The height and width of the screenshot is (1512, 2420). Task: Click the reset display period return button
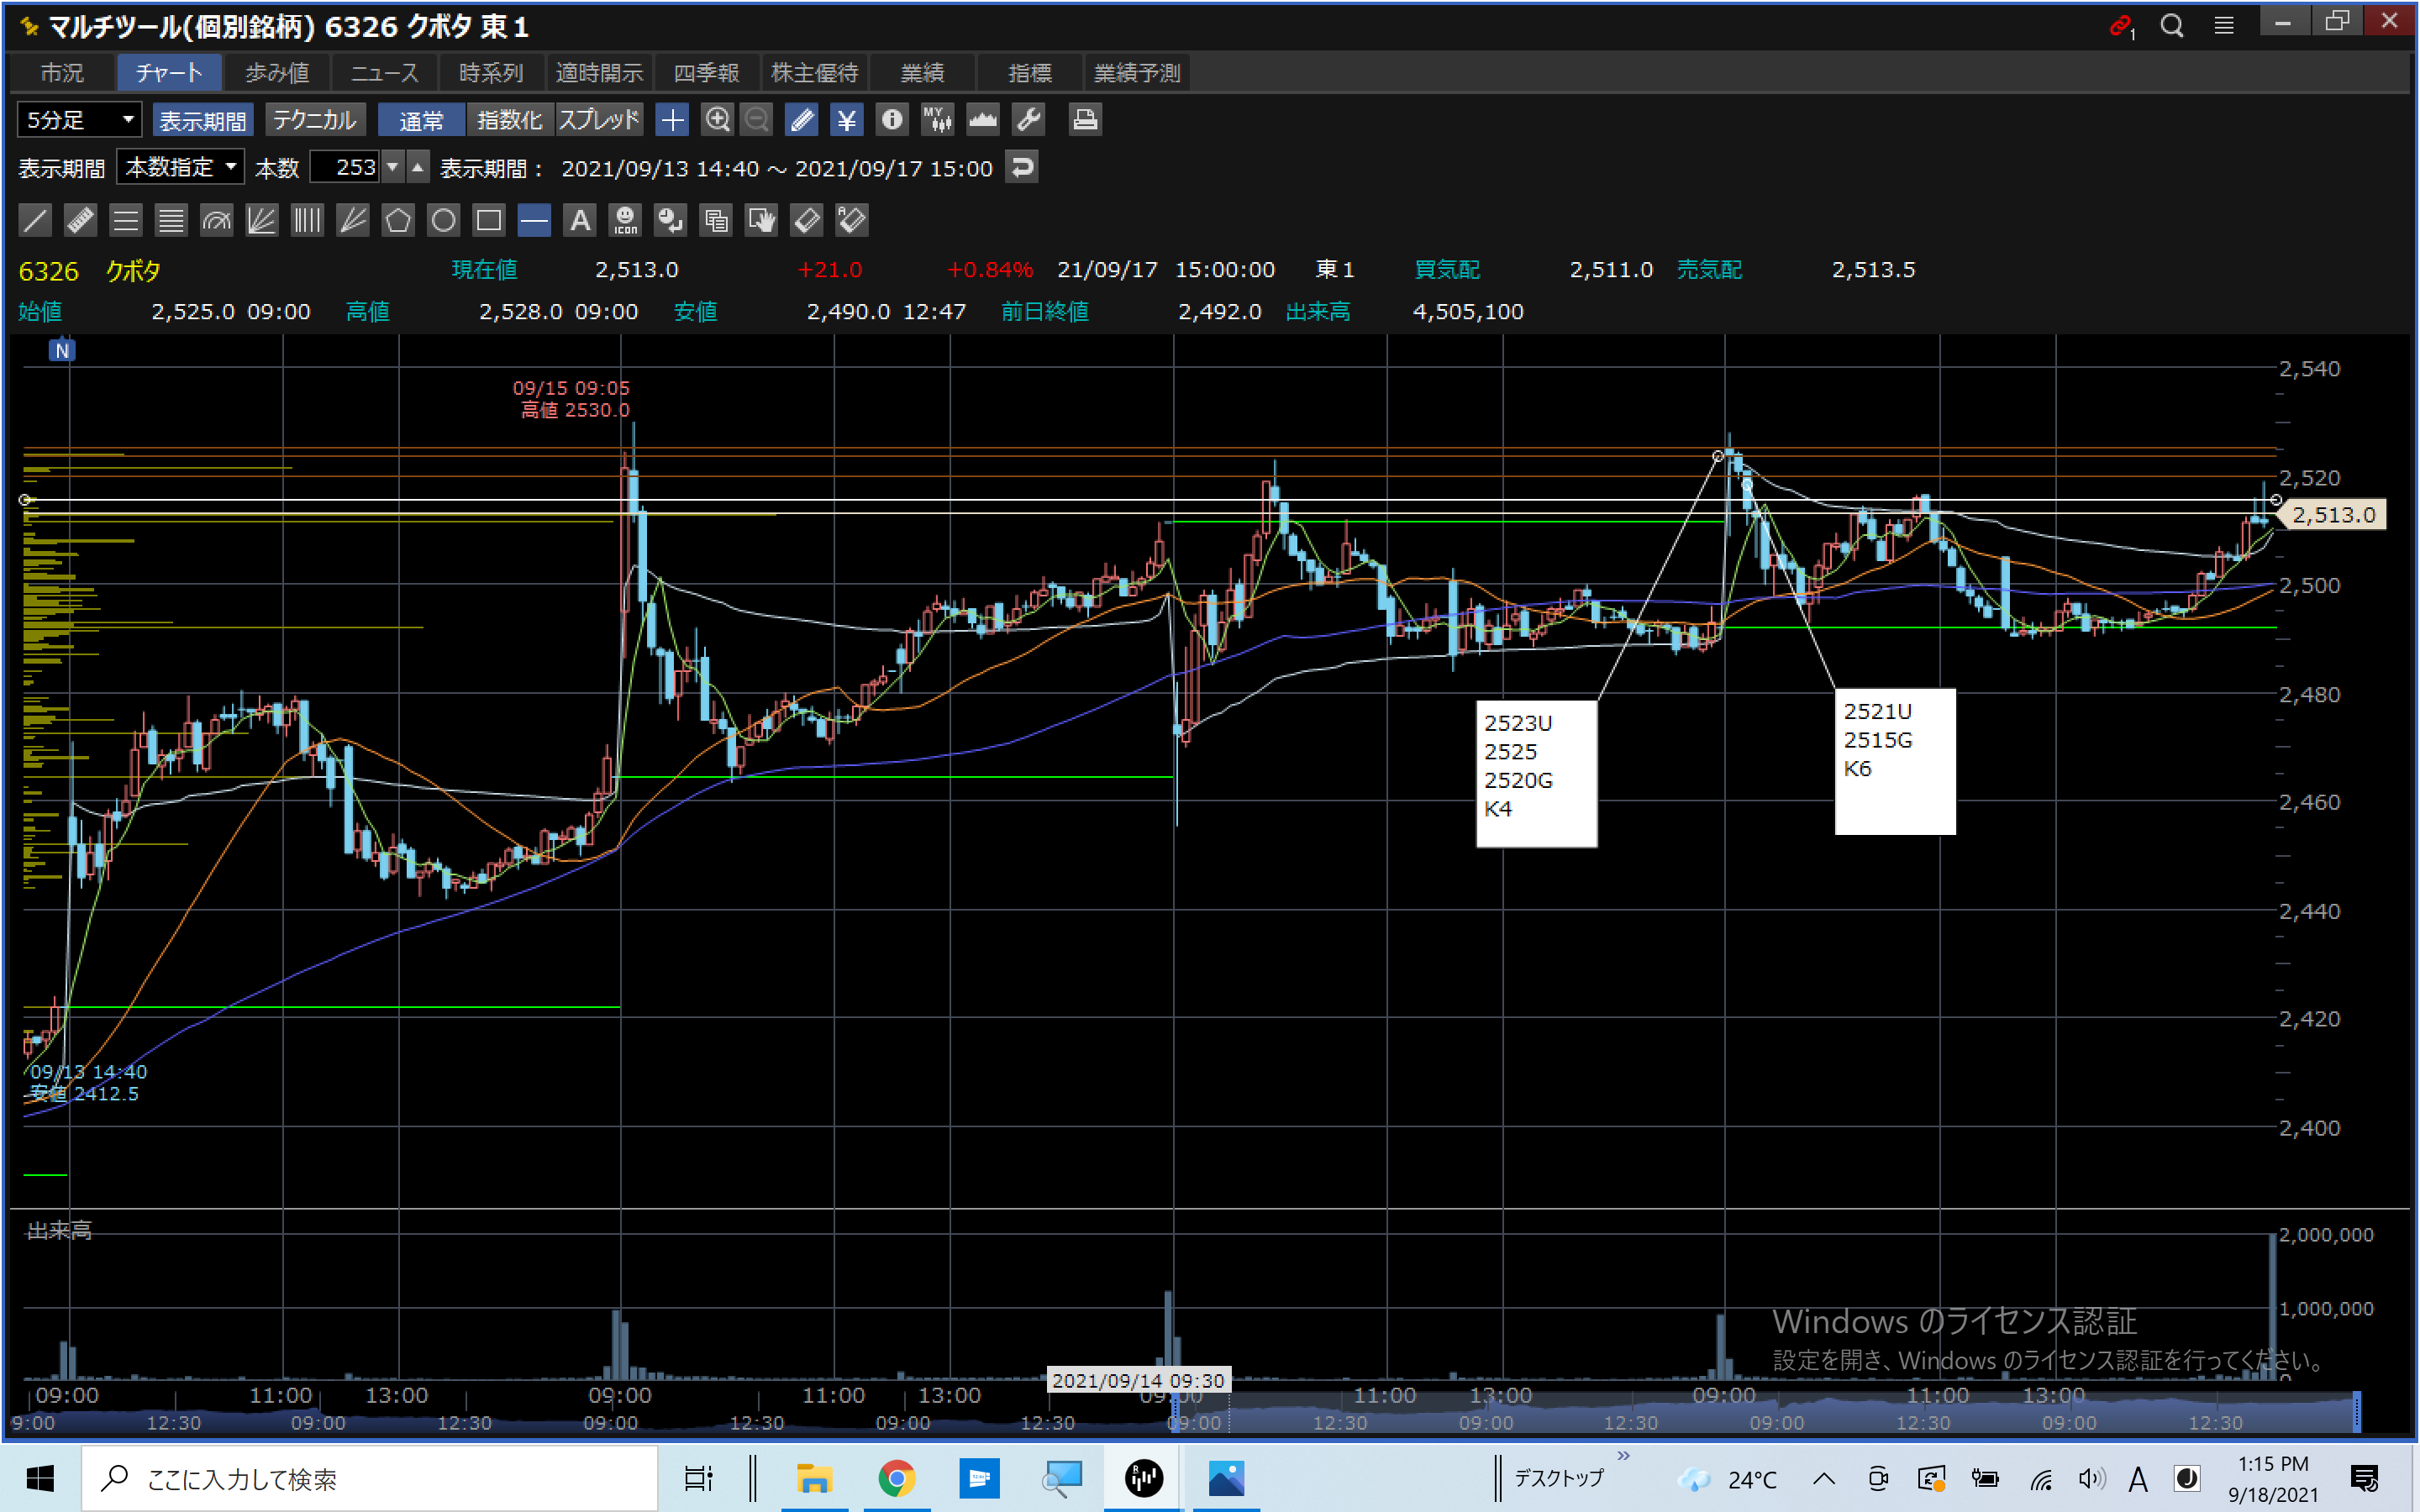(x=1021, y=167)
